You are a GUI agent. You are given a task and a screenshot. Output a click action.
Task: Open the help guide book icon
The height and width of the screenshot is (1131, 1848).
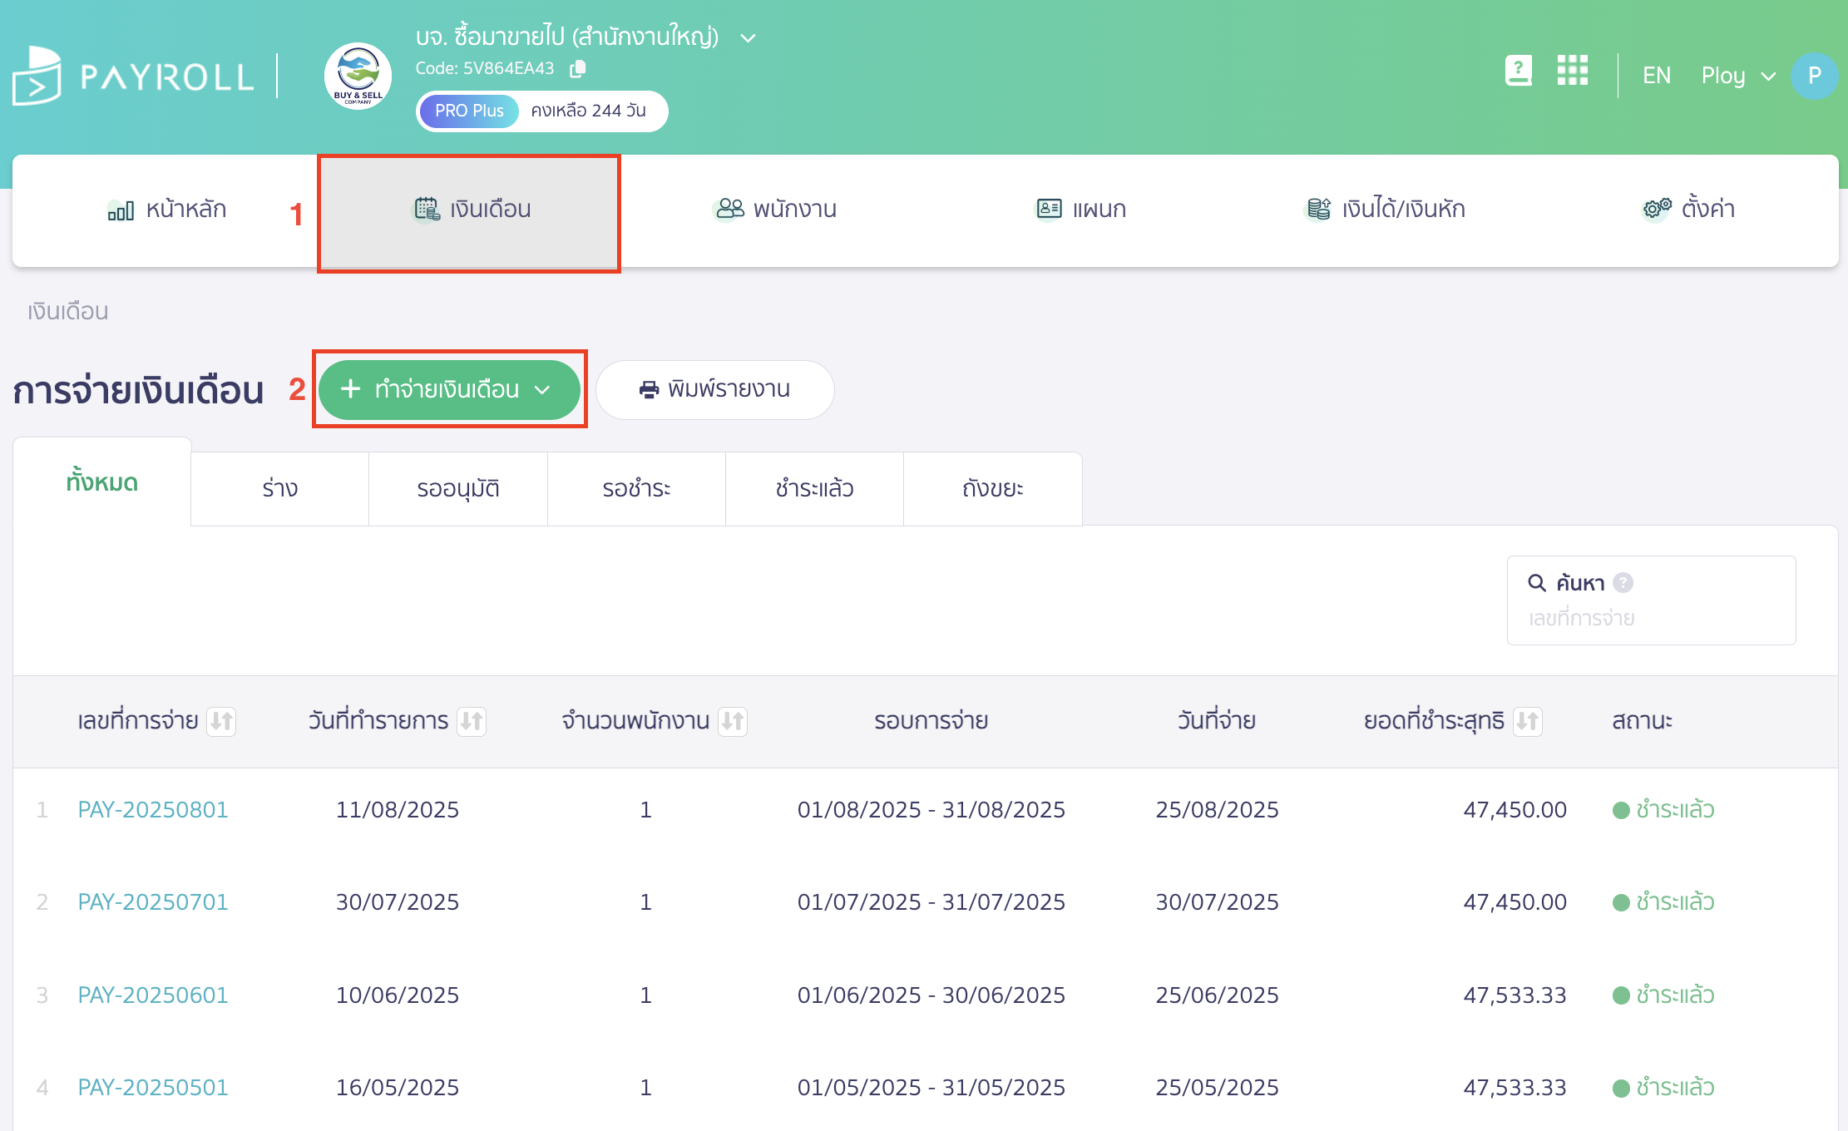tap(1518, 72)
